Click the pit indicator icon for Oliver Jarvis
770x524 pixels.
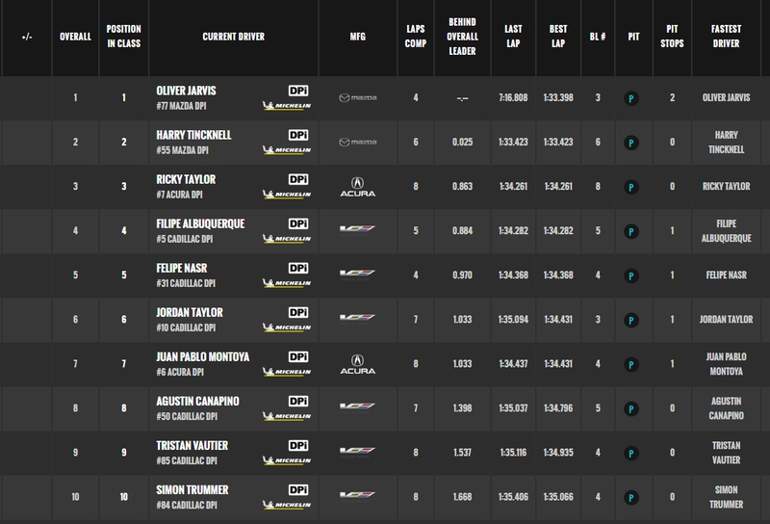[x=631, y=99]
